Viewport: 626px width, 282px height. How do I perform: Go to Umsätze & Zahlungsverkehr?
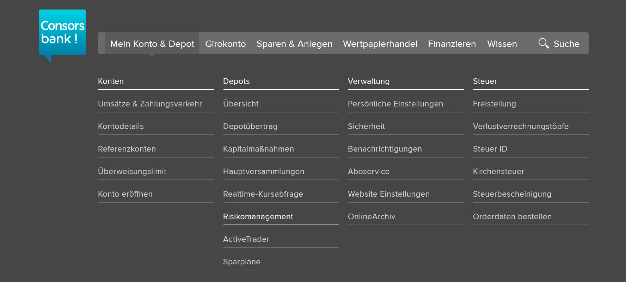click(150, 104)
